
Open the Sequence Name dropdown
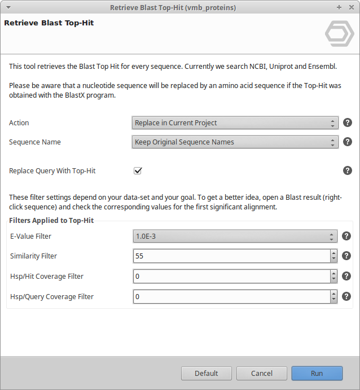(x=235, y=142)
